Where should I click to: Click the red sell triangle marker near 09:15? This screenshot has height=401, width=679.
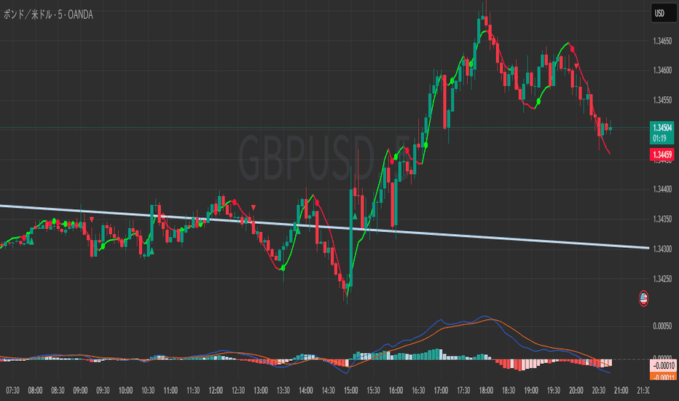pyautogui.click(x=92, y=219)
